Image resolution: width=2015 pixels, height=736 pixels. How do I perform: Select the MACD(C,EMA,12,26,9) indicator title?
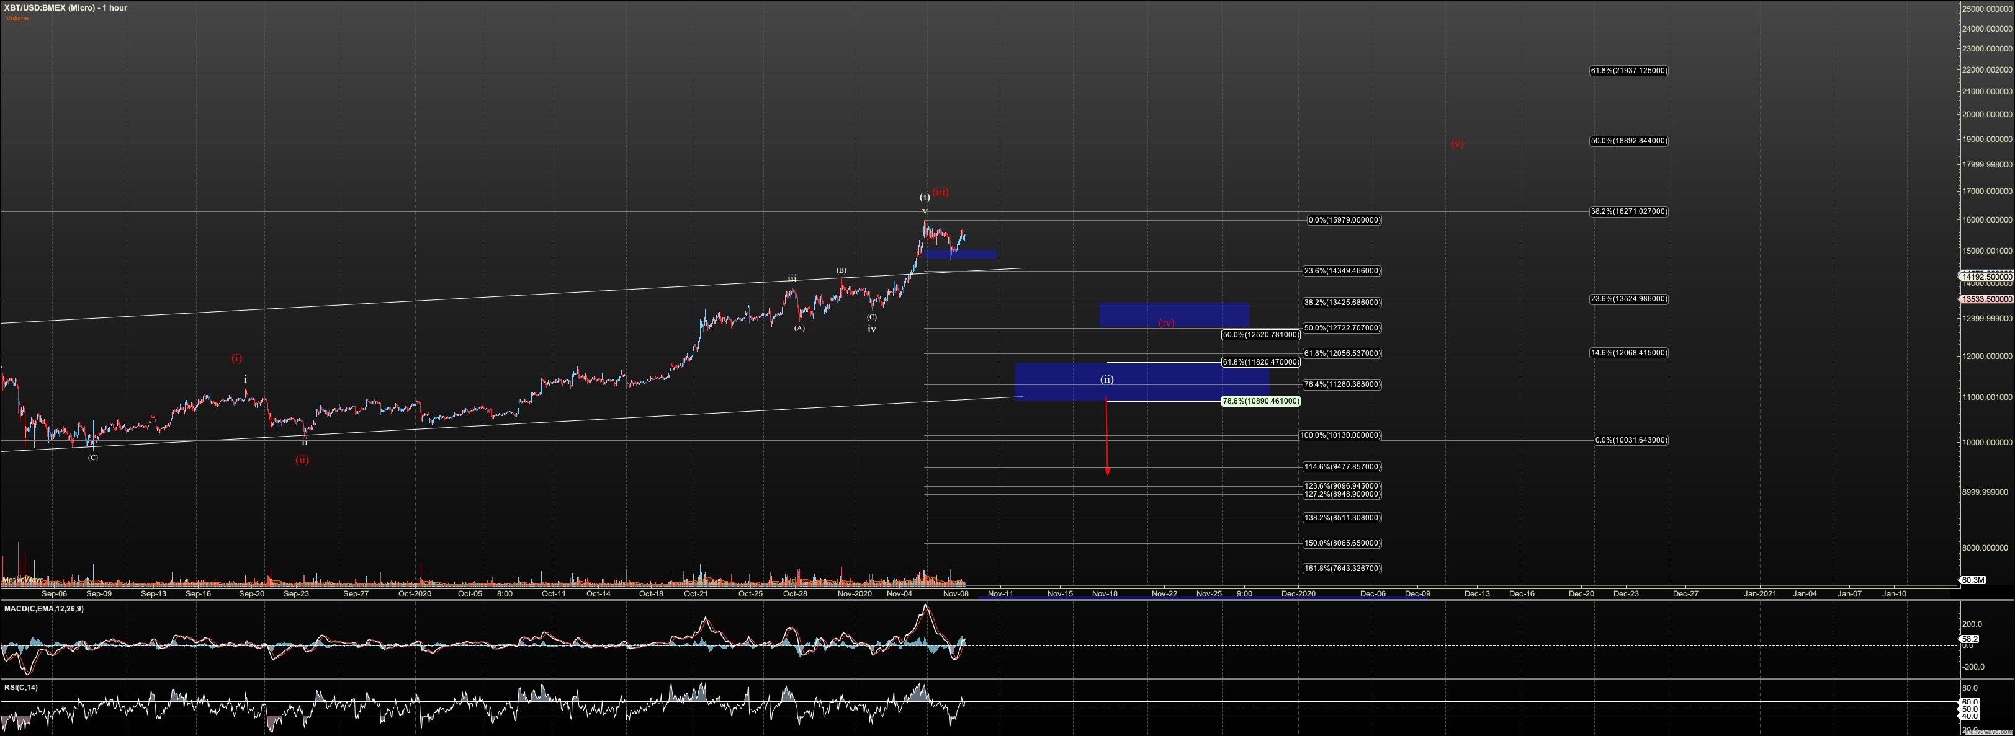[x=44, y=608]
